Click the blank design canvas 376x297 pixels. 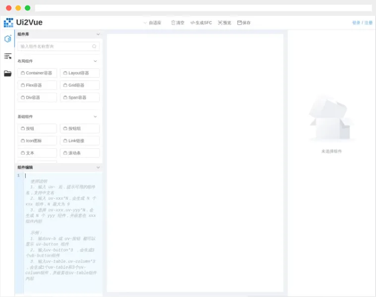point(195,163)
